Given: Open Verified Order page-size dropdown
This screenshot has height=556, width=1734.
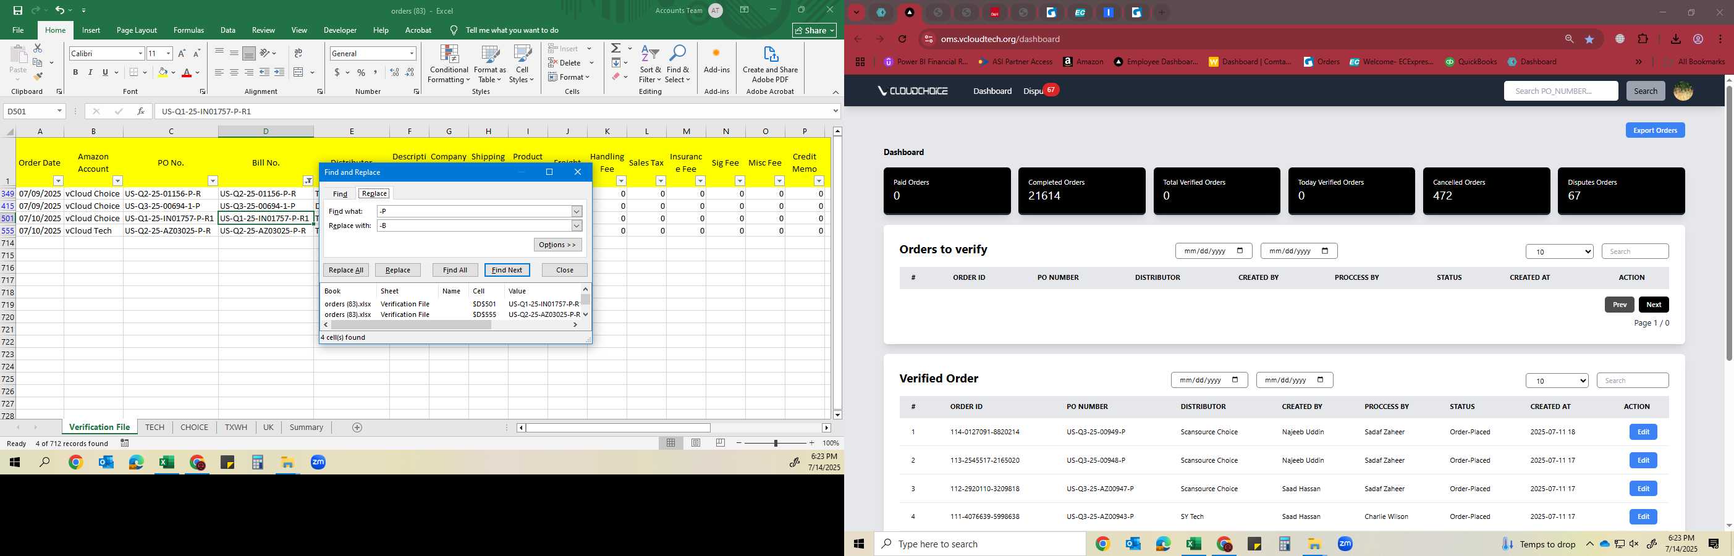Looking at the screenshot, I should (x=1556, y=381).
